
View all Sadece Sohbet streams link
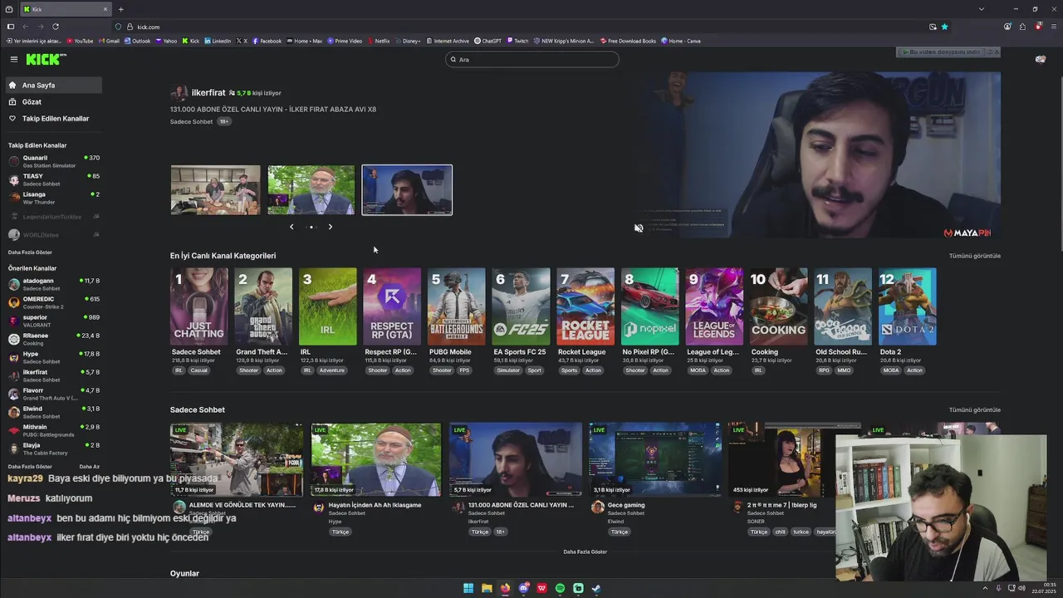pyautogui.click(x=975, y=409)
